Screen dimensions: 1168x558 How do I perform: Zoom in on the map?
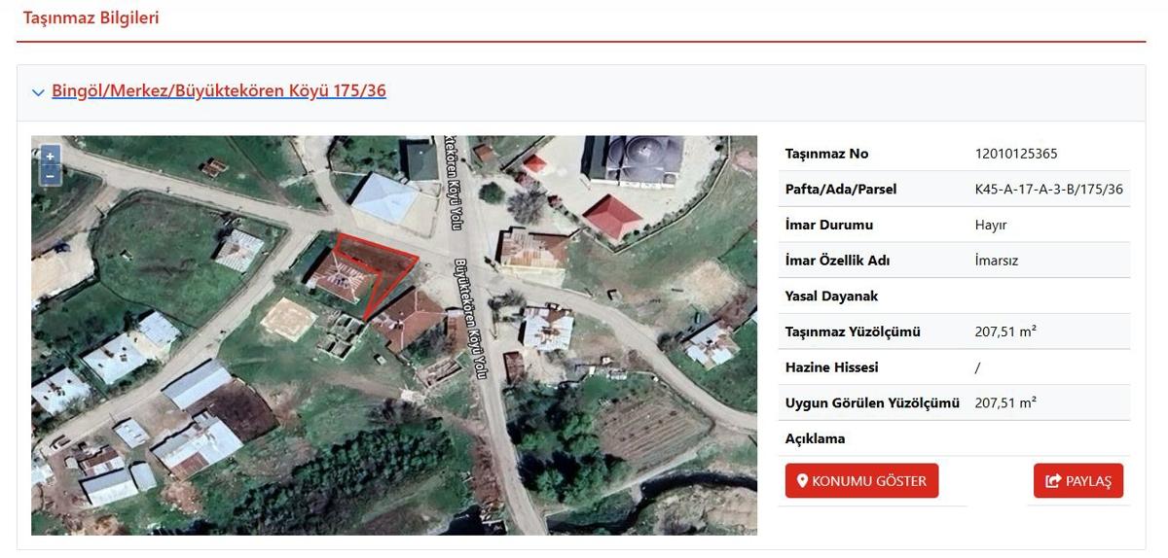pyautogui.click(x=50, y=157)
